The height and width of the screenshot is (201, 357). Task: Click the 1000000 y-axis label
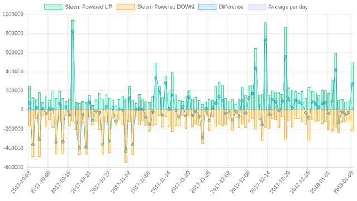click(x=13, y=14)
